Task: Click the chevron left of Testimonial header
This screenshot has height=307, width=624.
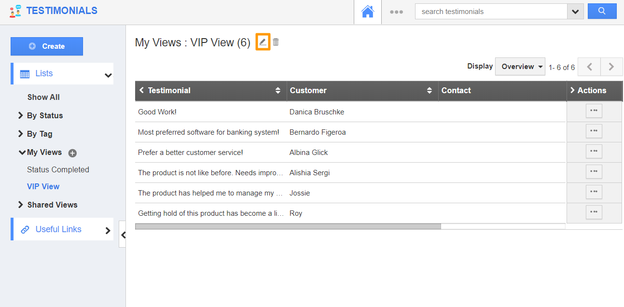Action: pos(141,90)
